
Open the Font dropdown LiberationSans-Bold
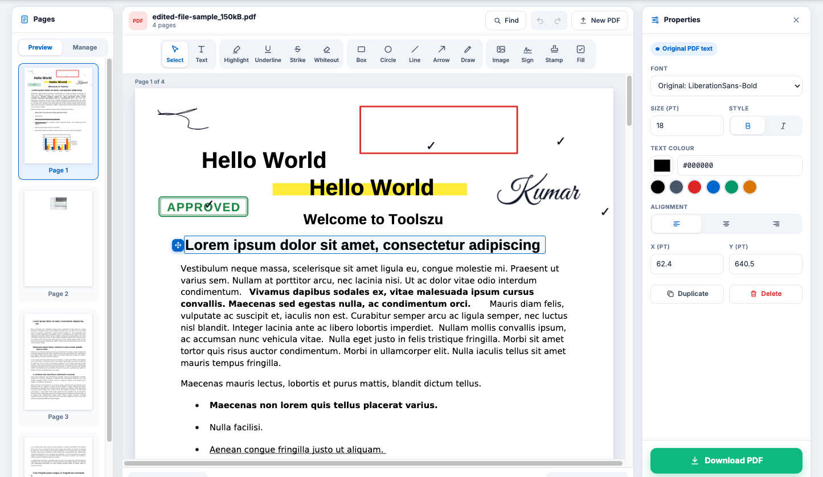[x=726, y=86]
